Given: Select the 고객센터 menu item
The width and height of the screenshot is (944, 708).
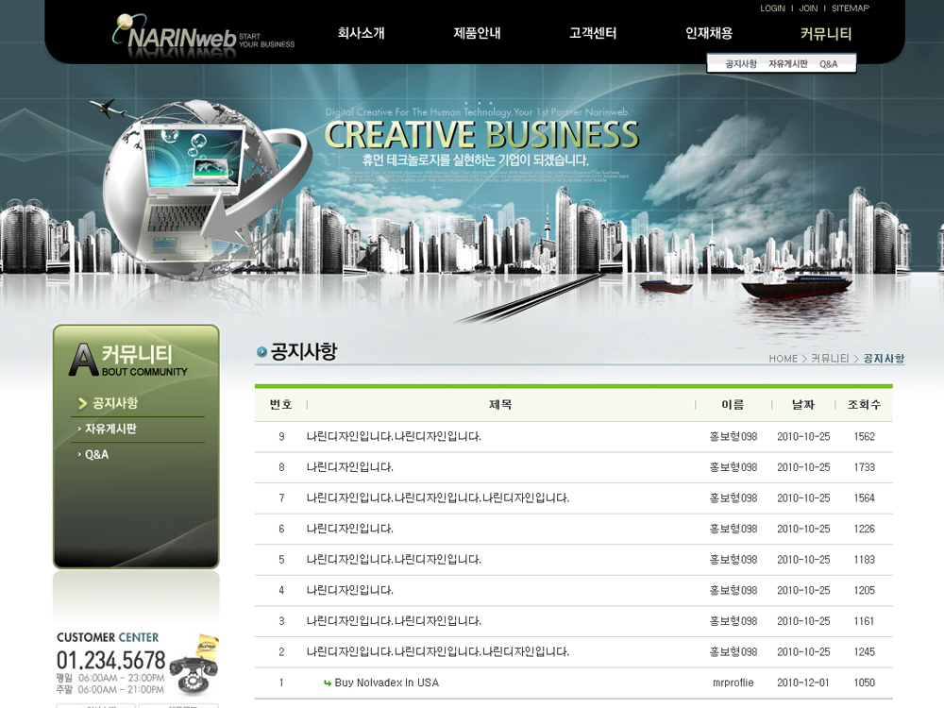Looking at the screenshot, I should tap(593, 33).
